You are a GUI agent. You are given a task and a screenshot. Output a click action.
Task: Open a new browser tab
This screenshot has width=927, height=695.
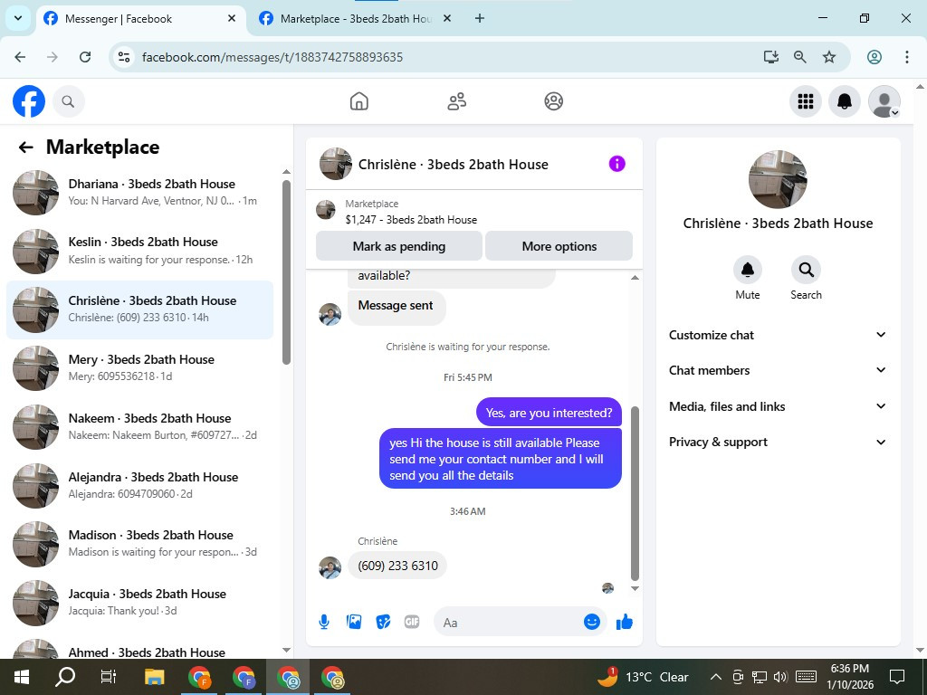pos(480,18)
